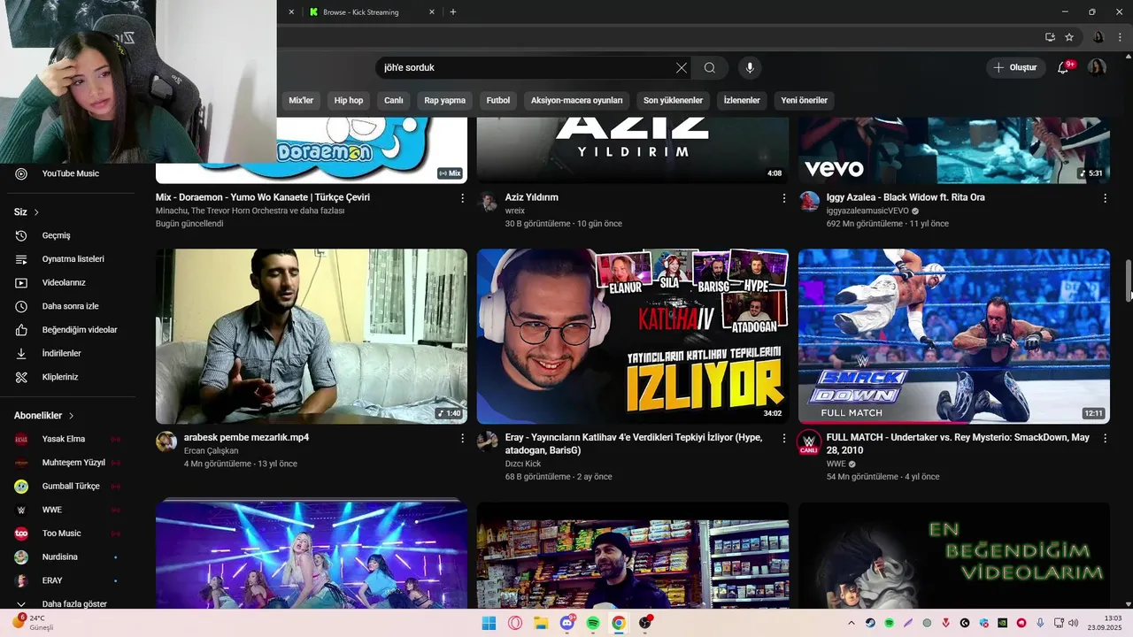The width and height of the screenshot is (1133, 637).
Task: Open a new browser tab
Action: point(453,12)
